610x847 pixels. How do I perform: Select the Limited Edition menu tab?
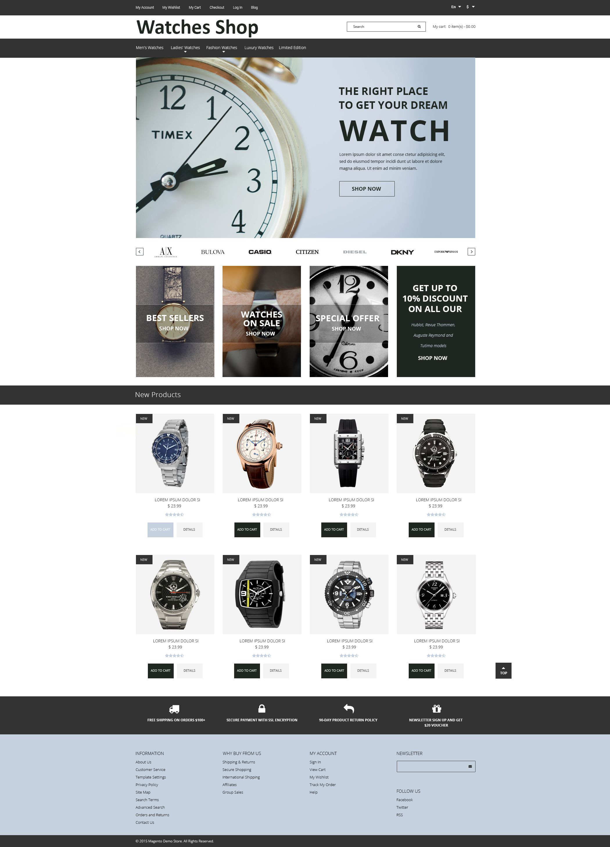(x=292, y=47)
